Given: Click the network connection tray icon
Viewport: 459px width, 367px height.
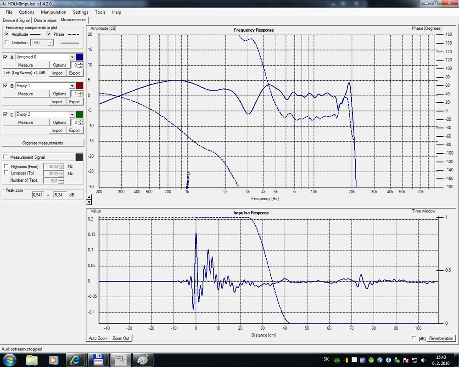Looking at the screenshot, I should pyautogui.click(x=414, y=360).
